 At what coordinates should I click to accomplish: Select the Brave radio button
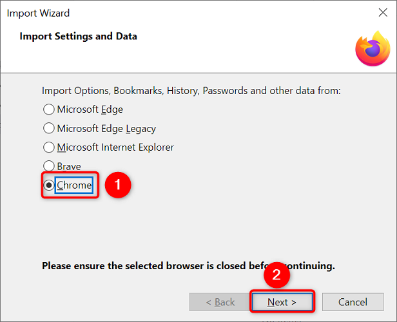point(48,166)
